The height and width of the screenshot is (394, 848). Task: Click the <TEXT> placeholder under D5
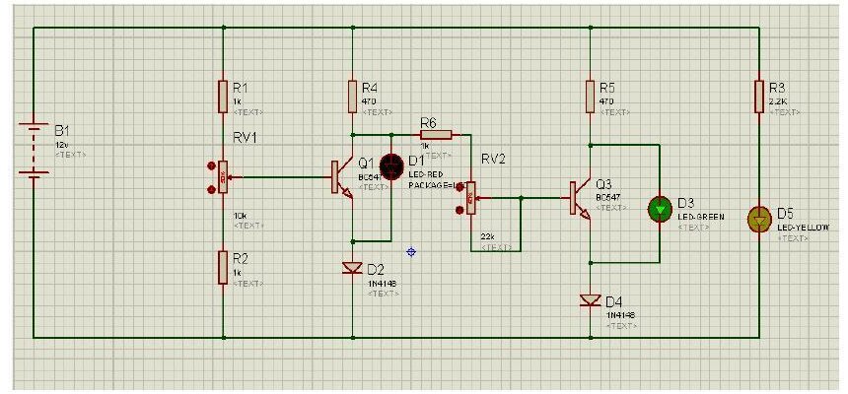(x=793, y=237)
